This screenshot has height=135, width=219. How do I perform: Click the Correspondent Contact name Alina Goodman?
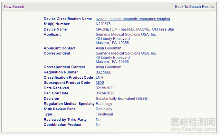[108, 67]
